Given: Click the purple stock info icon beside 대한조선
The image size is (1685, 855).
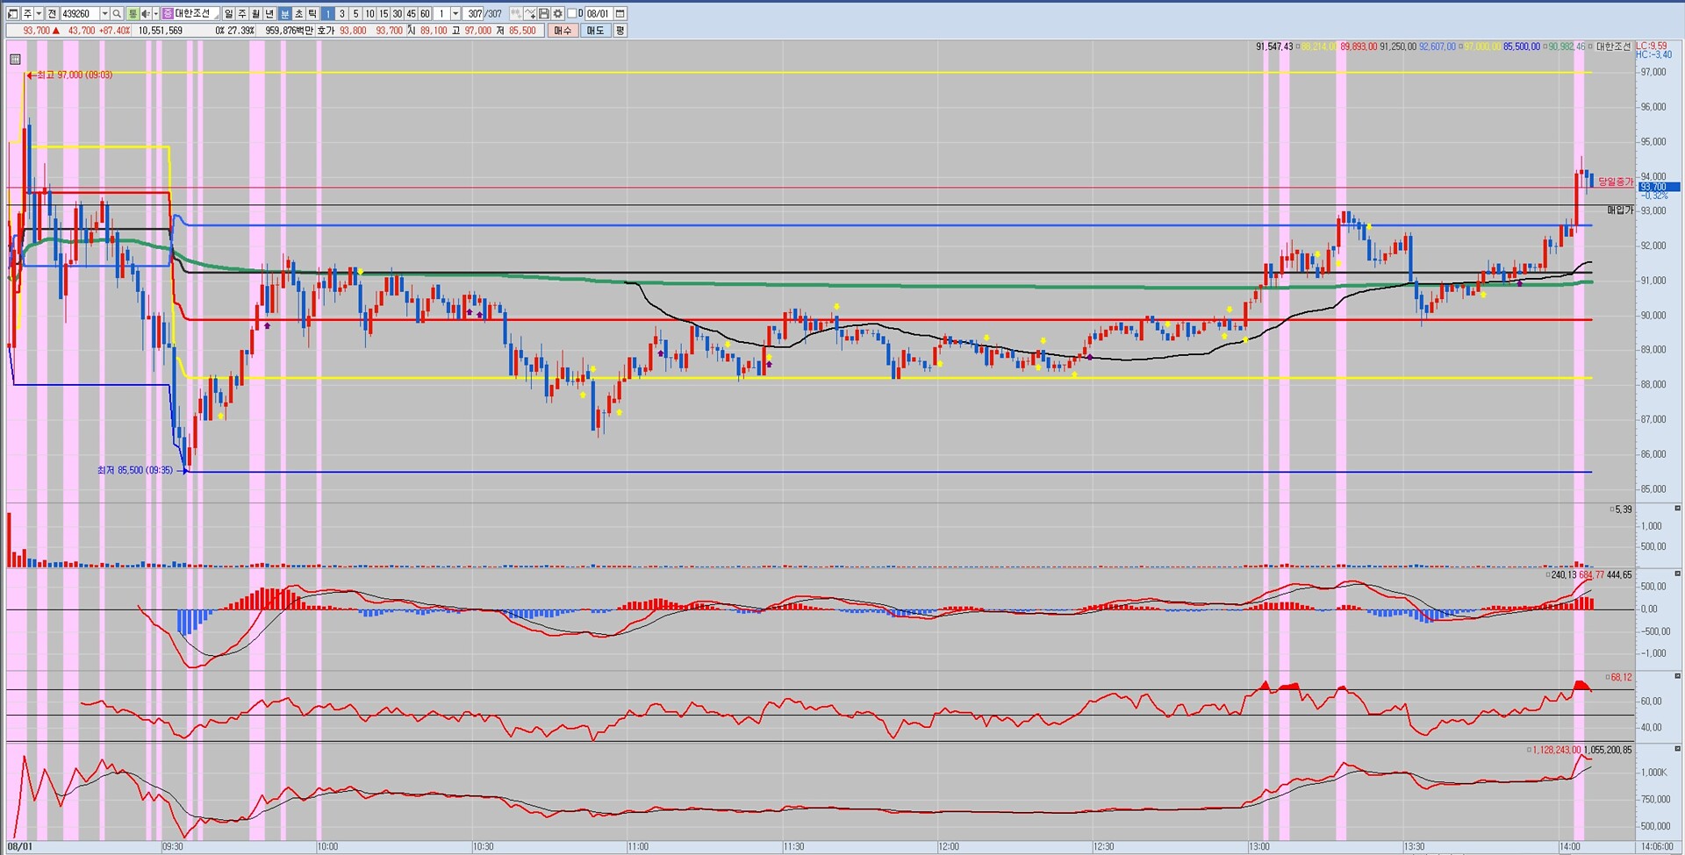Looking at the screenshot, I should [x=168, y=14].
